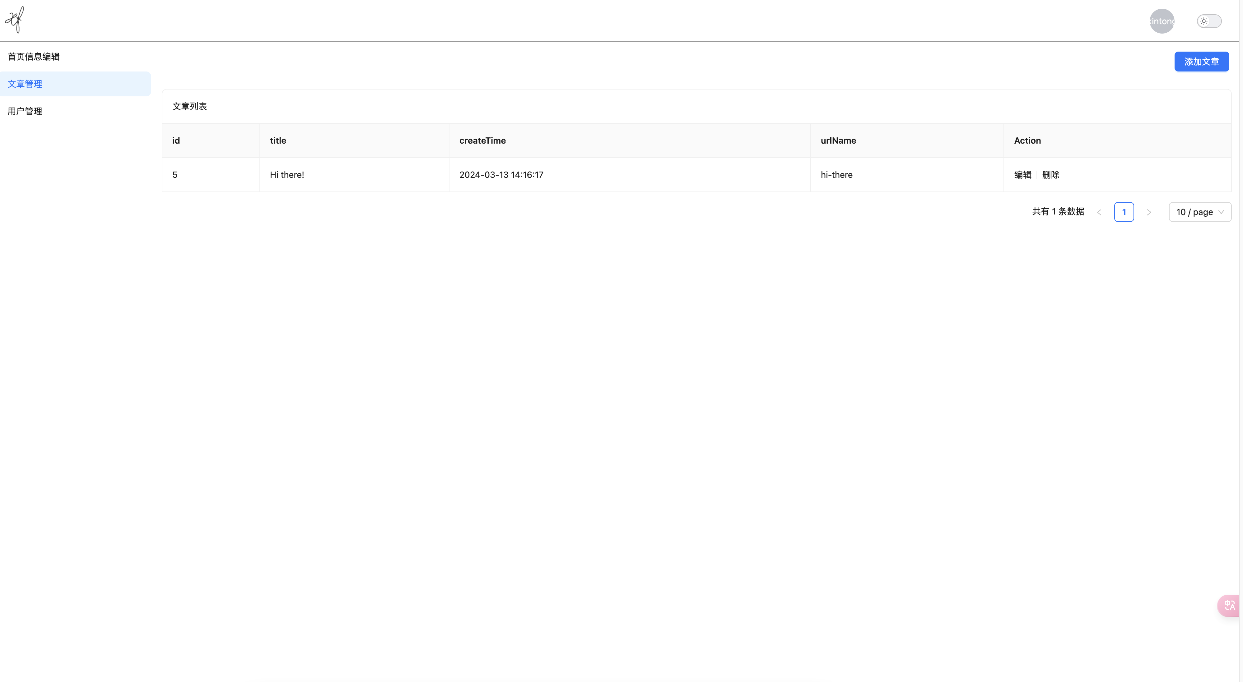
Task: Go to 用户管理 menu item
Action: click(75, 111)
